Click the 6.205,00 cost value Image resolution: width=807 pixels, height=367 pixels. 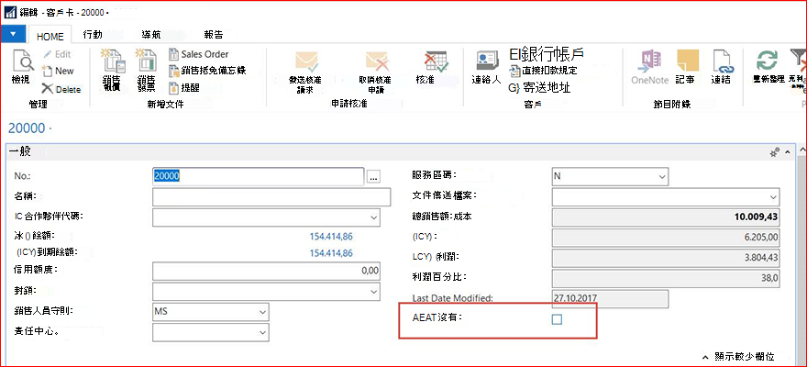(x=666, y=238)
